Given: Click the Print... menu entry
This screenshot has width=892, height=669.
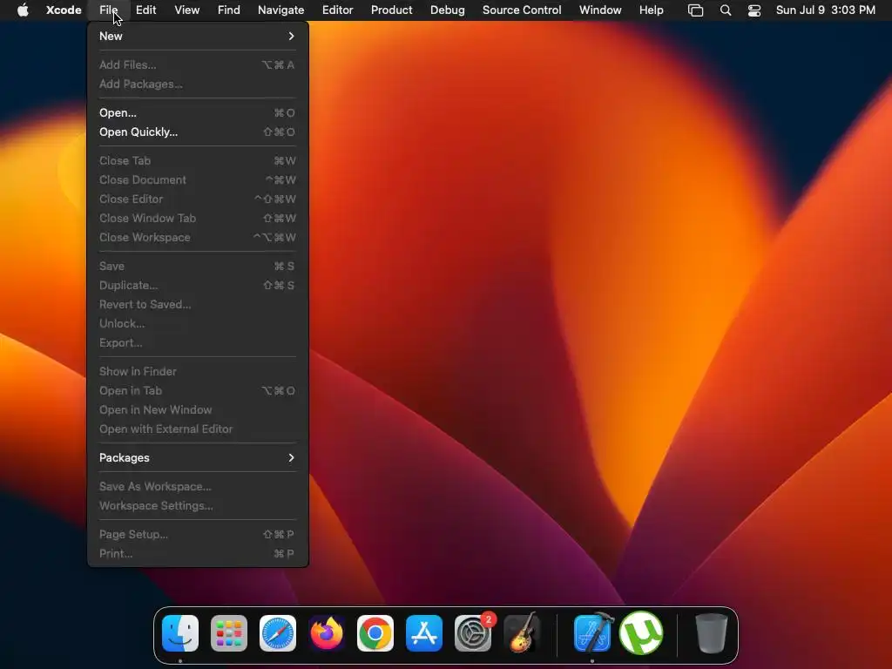Looking at the screenshot, I should click(x=198, y=553).
